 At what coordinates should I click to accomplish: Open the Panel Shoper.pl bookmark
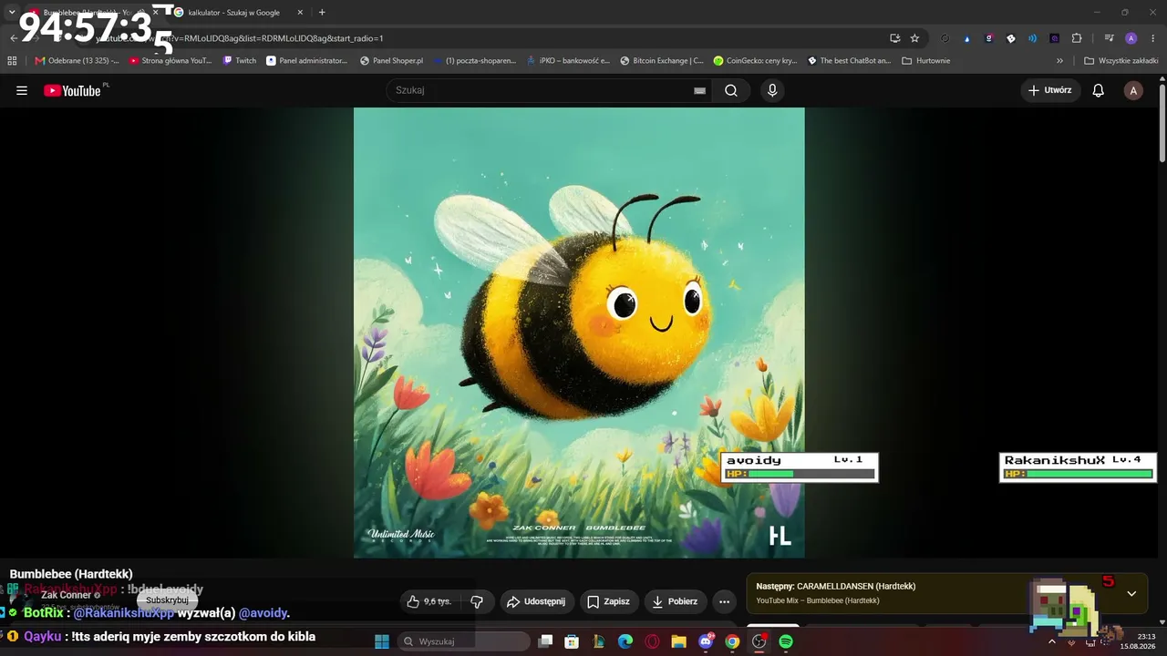[x=392, y=61]
